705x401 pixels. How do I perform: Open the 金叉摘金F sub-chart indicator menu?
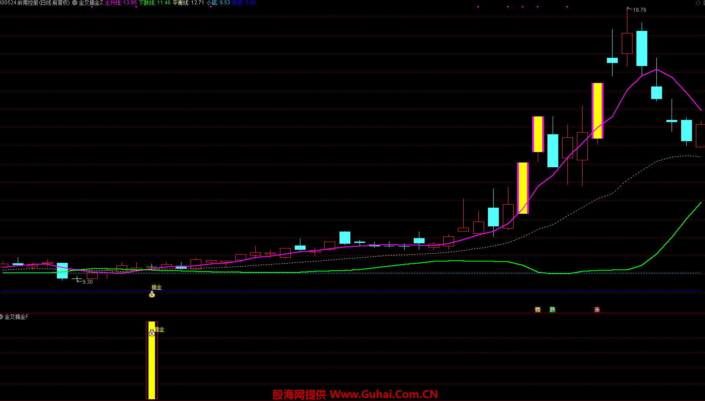pyautogui.click(x=1, y=317)
